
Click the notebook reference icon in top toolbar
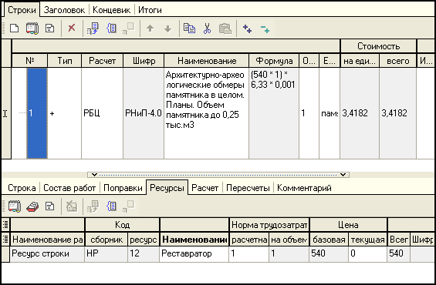point(32,28)
